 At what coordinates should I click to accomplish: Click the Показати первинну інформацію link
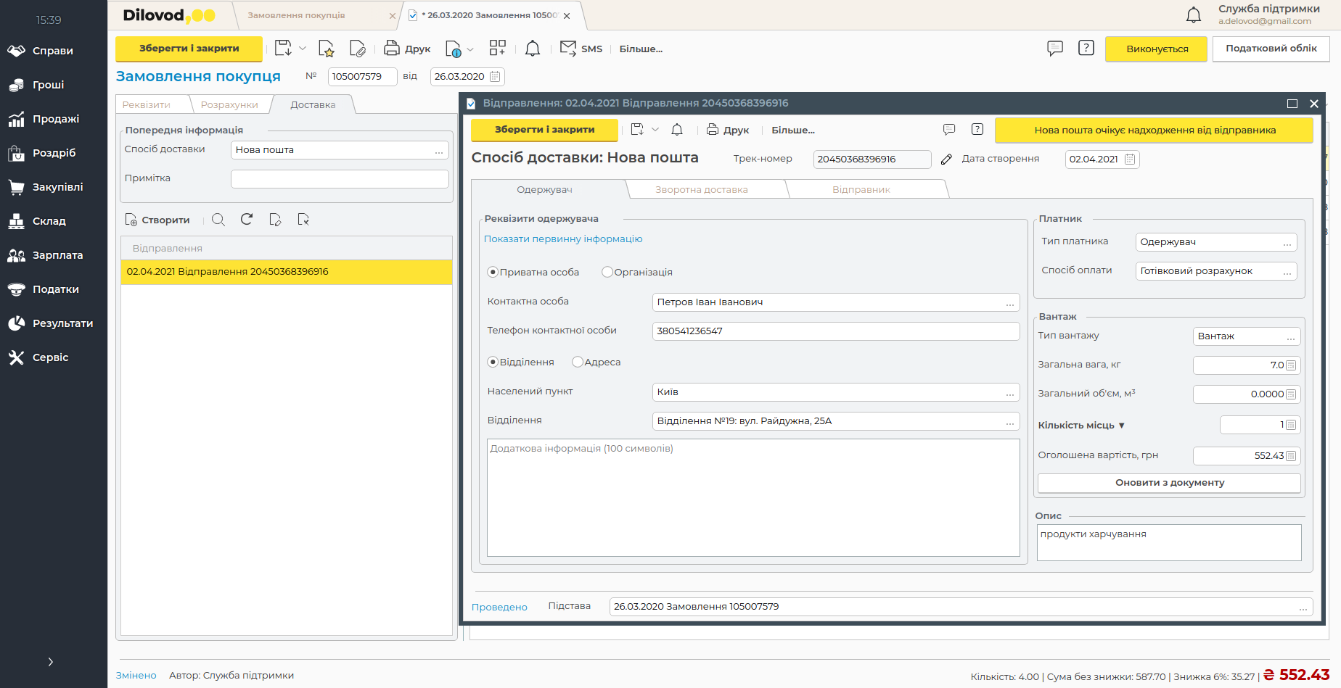(x=563, y=239)
